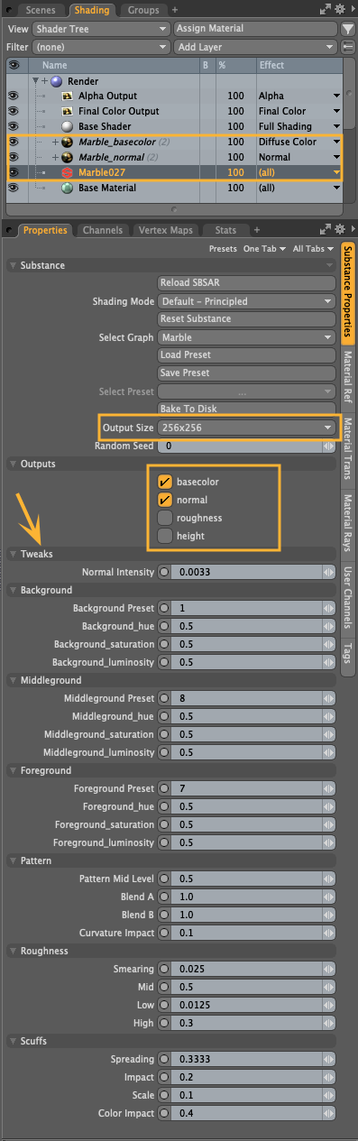
Task: Click the Pattern Mid Level value field
Action: 246,879
